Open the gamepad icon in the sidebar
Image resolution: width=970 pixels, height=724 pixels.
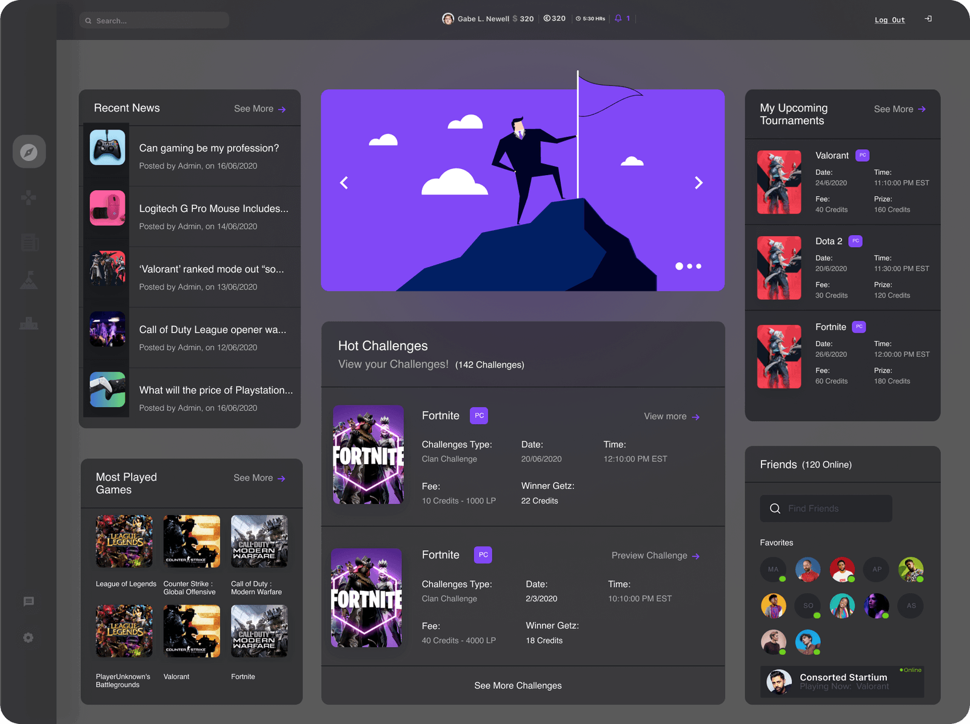28,198
